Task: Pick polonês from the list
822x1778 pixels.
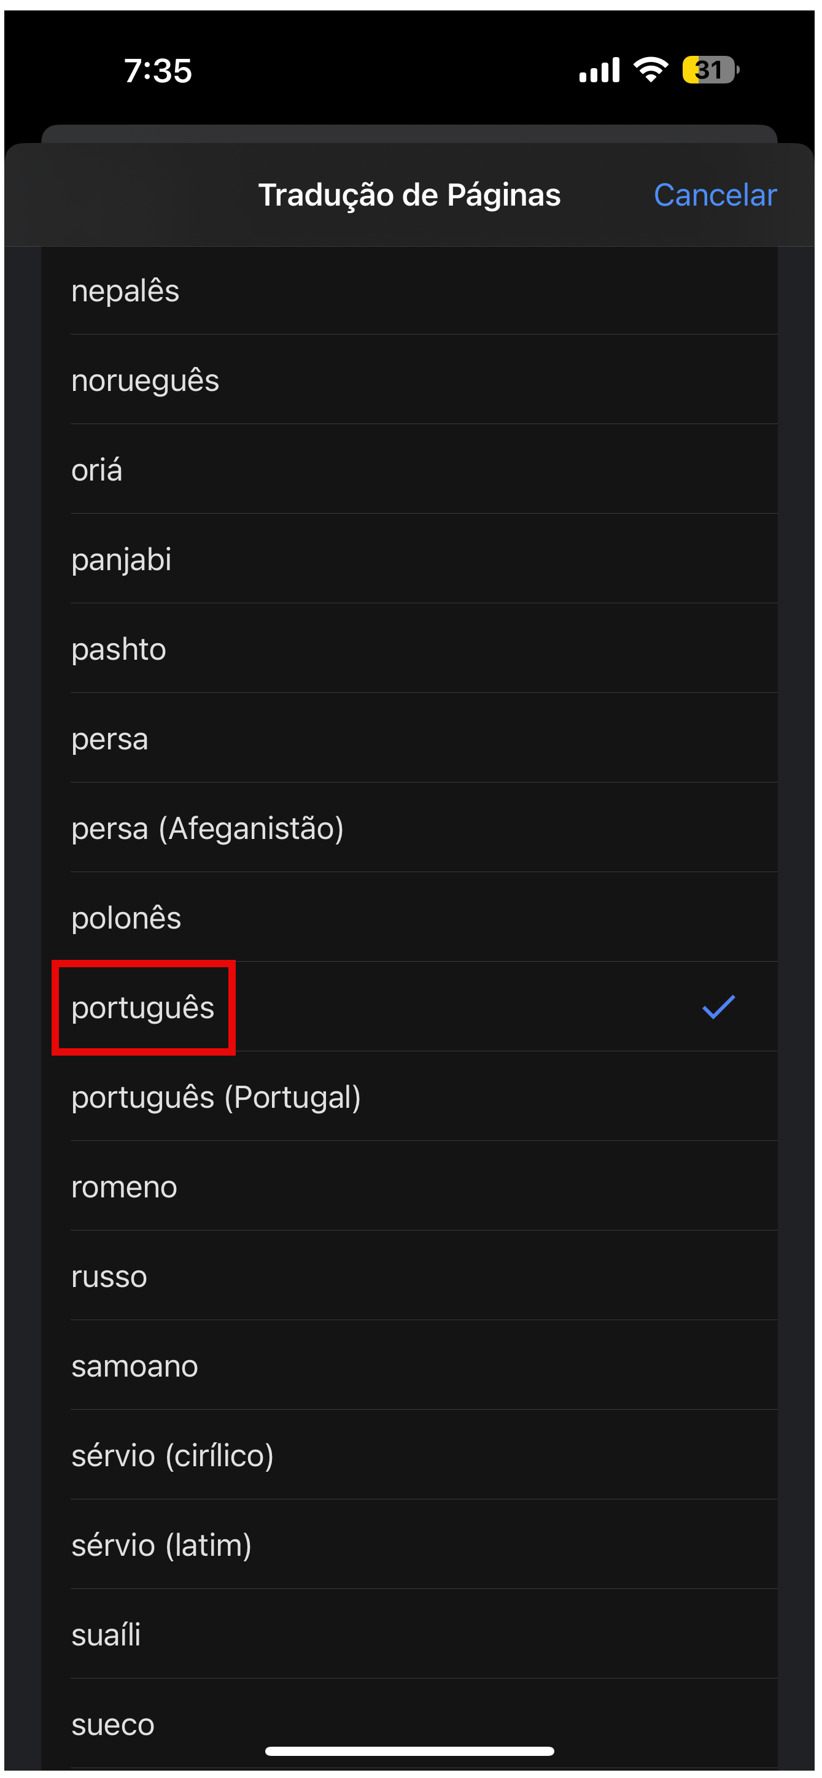Action: click(126, 918)
